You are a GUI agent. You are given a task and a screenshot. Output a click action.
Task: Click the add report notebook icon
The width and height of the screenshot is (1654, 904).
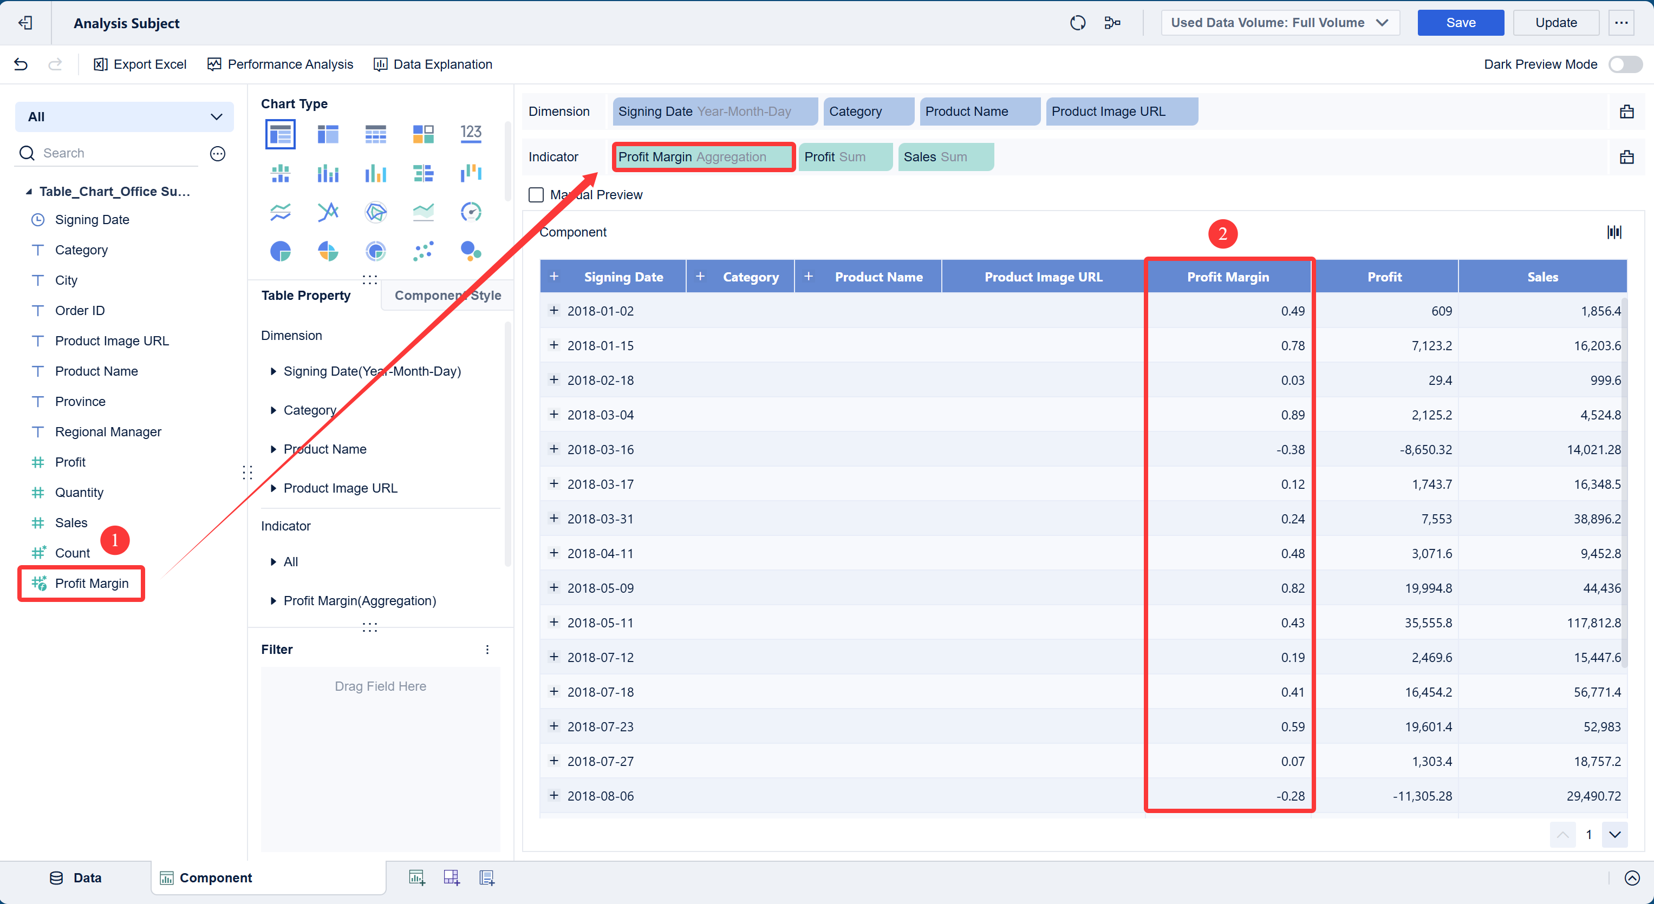tap(487, 877)
